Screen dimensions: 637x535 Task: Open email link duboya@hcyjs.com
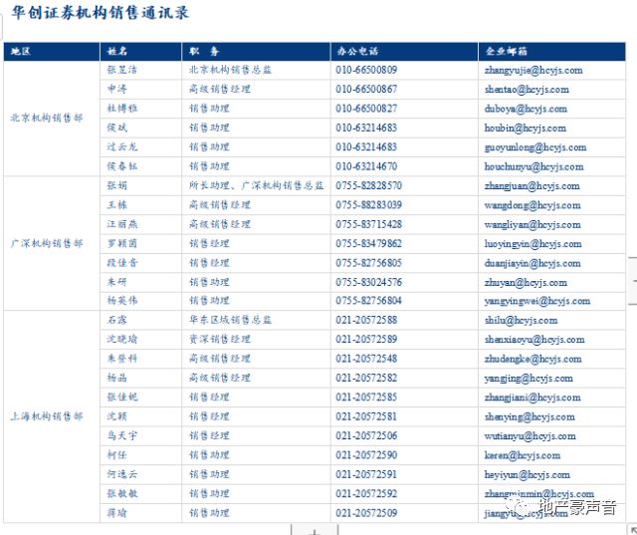pos(526,109)
